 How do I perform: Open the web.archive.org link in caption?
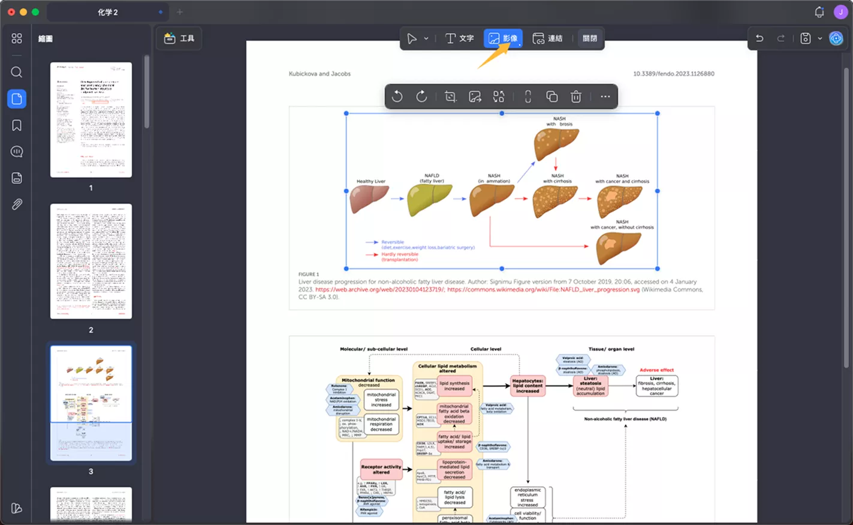[379, 289]
